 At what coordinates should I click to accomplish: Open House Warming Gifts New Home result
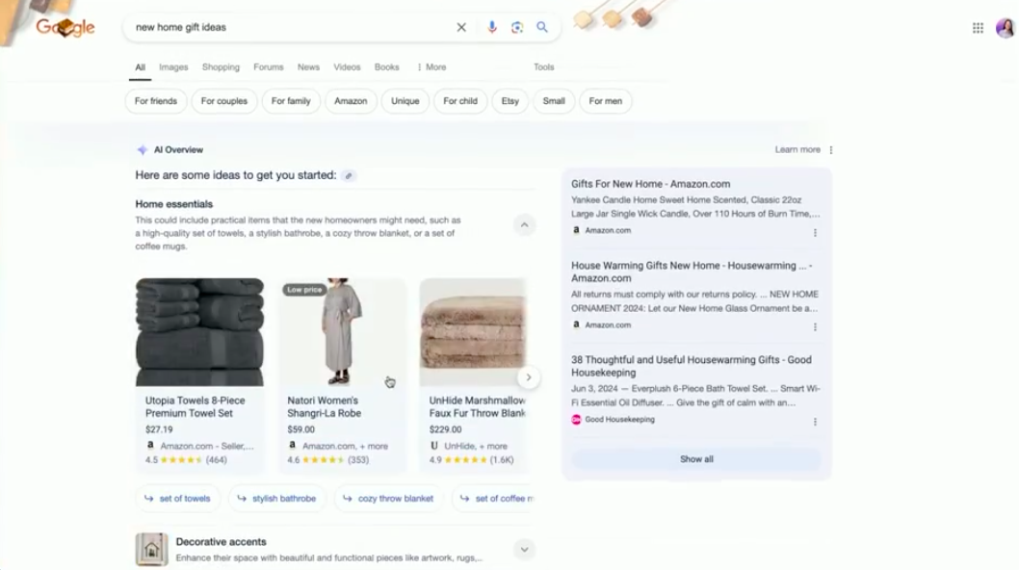[x=692, y=272]
